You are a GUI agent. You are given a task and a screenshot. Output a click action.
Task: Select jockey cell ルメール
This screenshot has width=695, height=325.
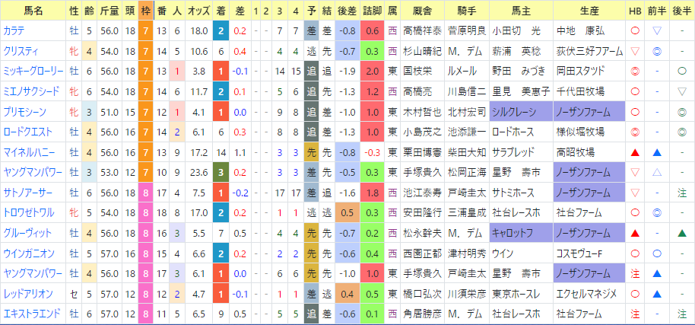pyautogui.click(x=466, y=72)
